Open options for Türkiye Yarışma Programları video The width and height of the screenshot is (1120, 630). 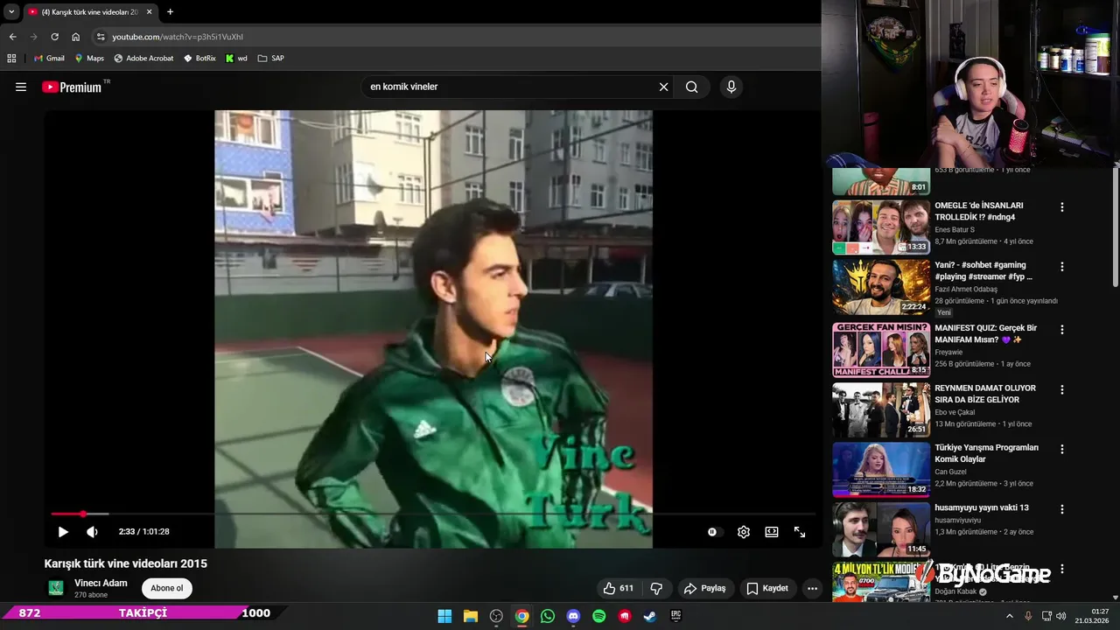pyautogui.click(x=1062, y=449)
